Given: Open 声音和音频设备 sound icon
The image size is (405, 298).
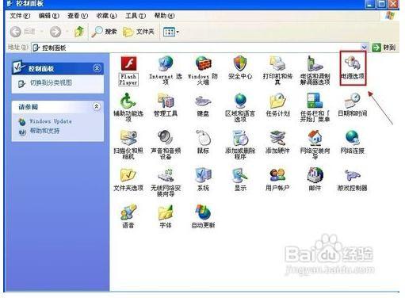Looking at the screenshot, I should pos(166,145).
